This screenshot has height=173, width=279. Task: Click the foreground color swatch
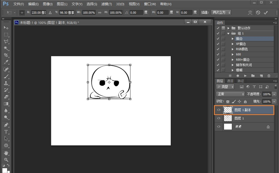(4, 170)
